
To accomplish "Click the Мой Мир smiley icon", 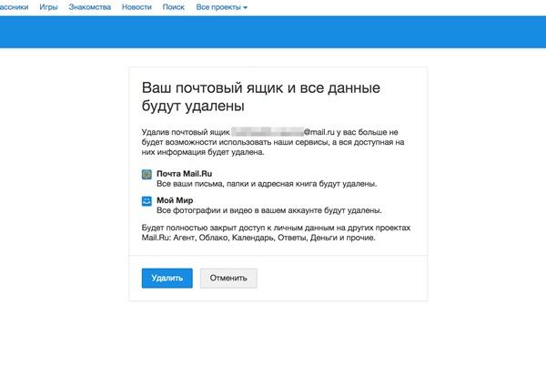I will click(x=147, y=201).
